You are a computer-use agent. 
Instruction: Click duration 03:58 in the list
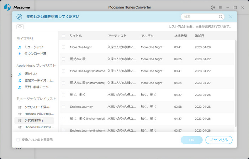pyautogui.click(x=178, y=107)
